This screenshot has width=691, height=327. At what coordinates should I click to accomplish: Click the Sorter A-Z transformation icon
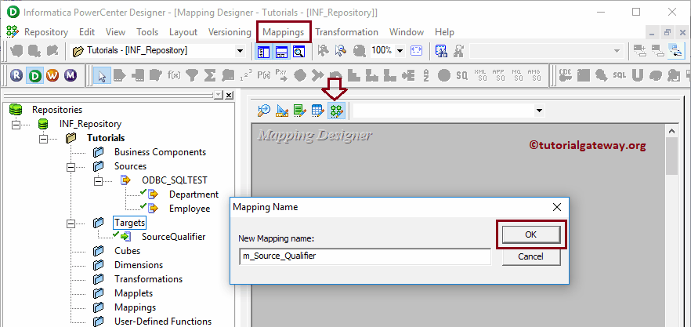(x=426, y=75)
